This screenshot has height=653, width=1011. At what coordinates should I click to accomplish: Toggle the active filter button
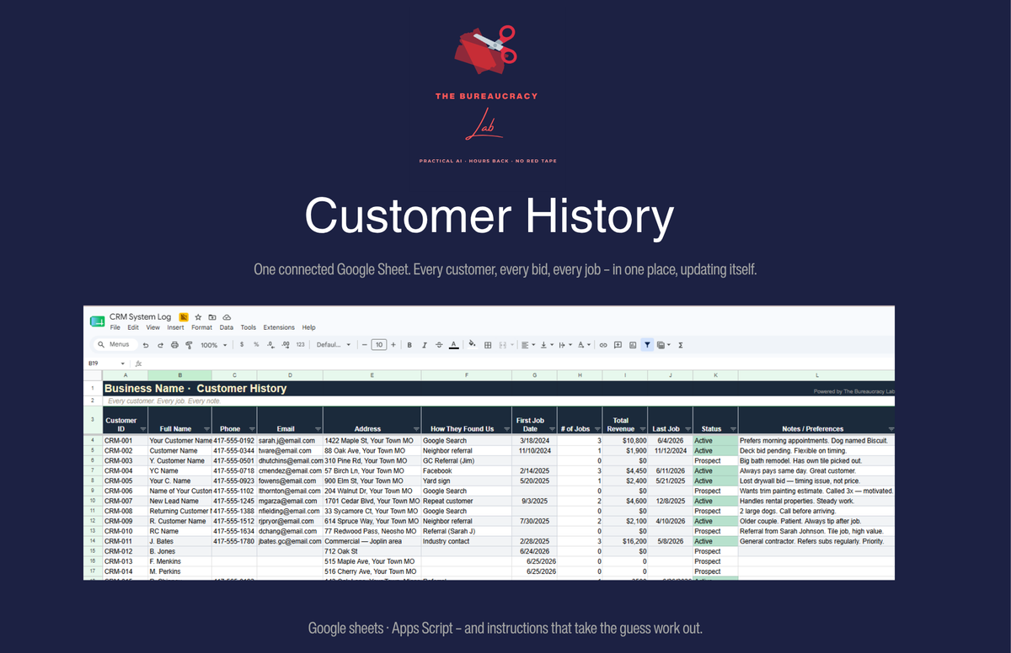pyautogui.click(x=647, y=345)
